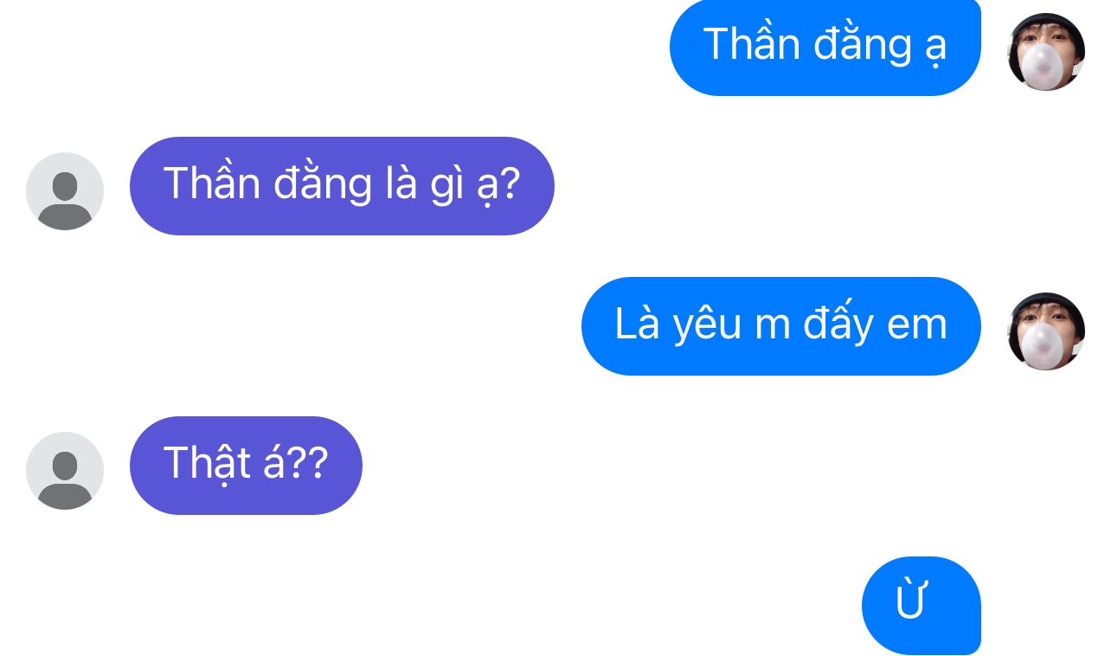The image size is (1111, 656).
Task: Open gray default avatar beside "Thần đằng là gì ạ?"
Action: pos(65,191)
